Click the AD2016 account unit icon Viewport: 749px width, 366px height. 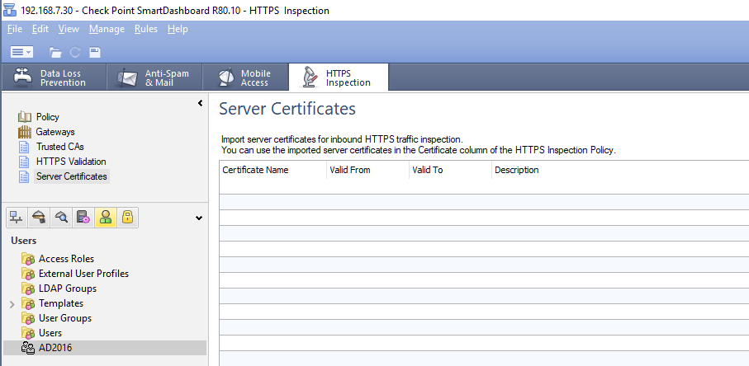28,349
